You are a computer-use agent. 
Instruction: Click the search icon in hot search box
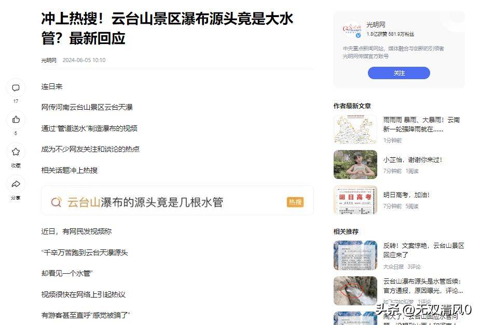56,202
